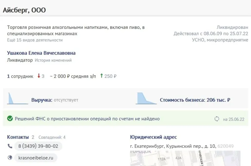
Task: Click the map preview under the address
Action: tap(185, 158)
